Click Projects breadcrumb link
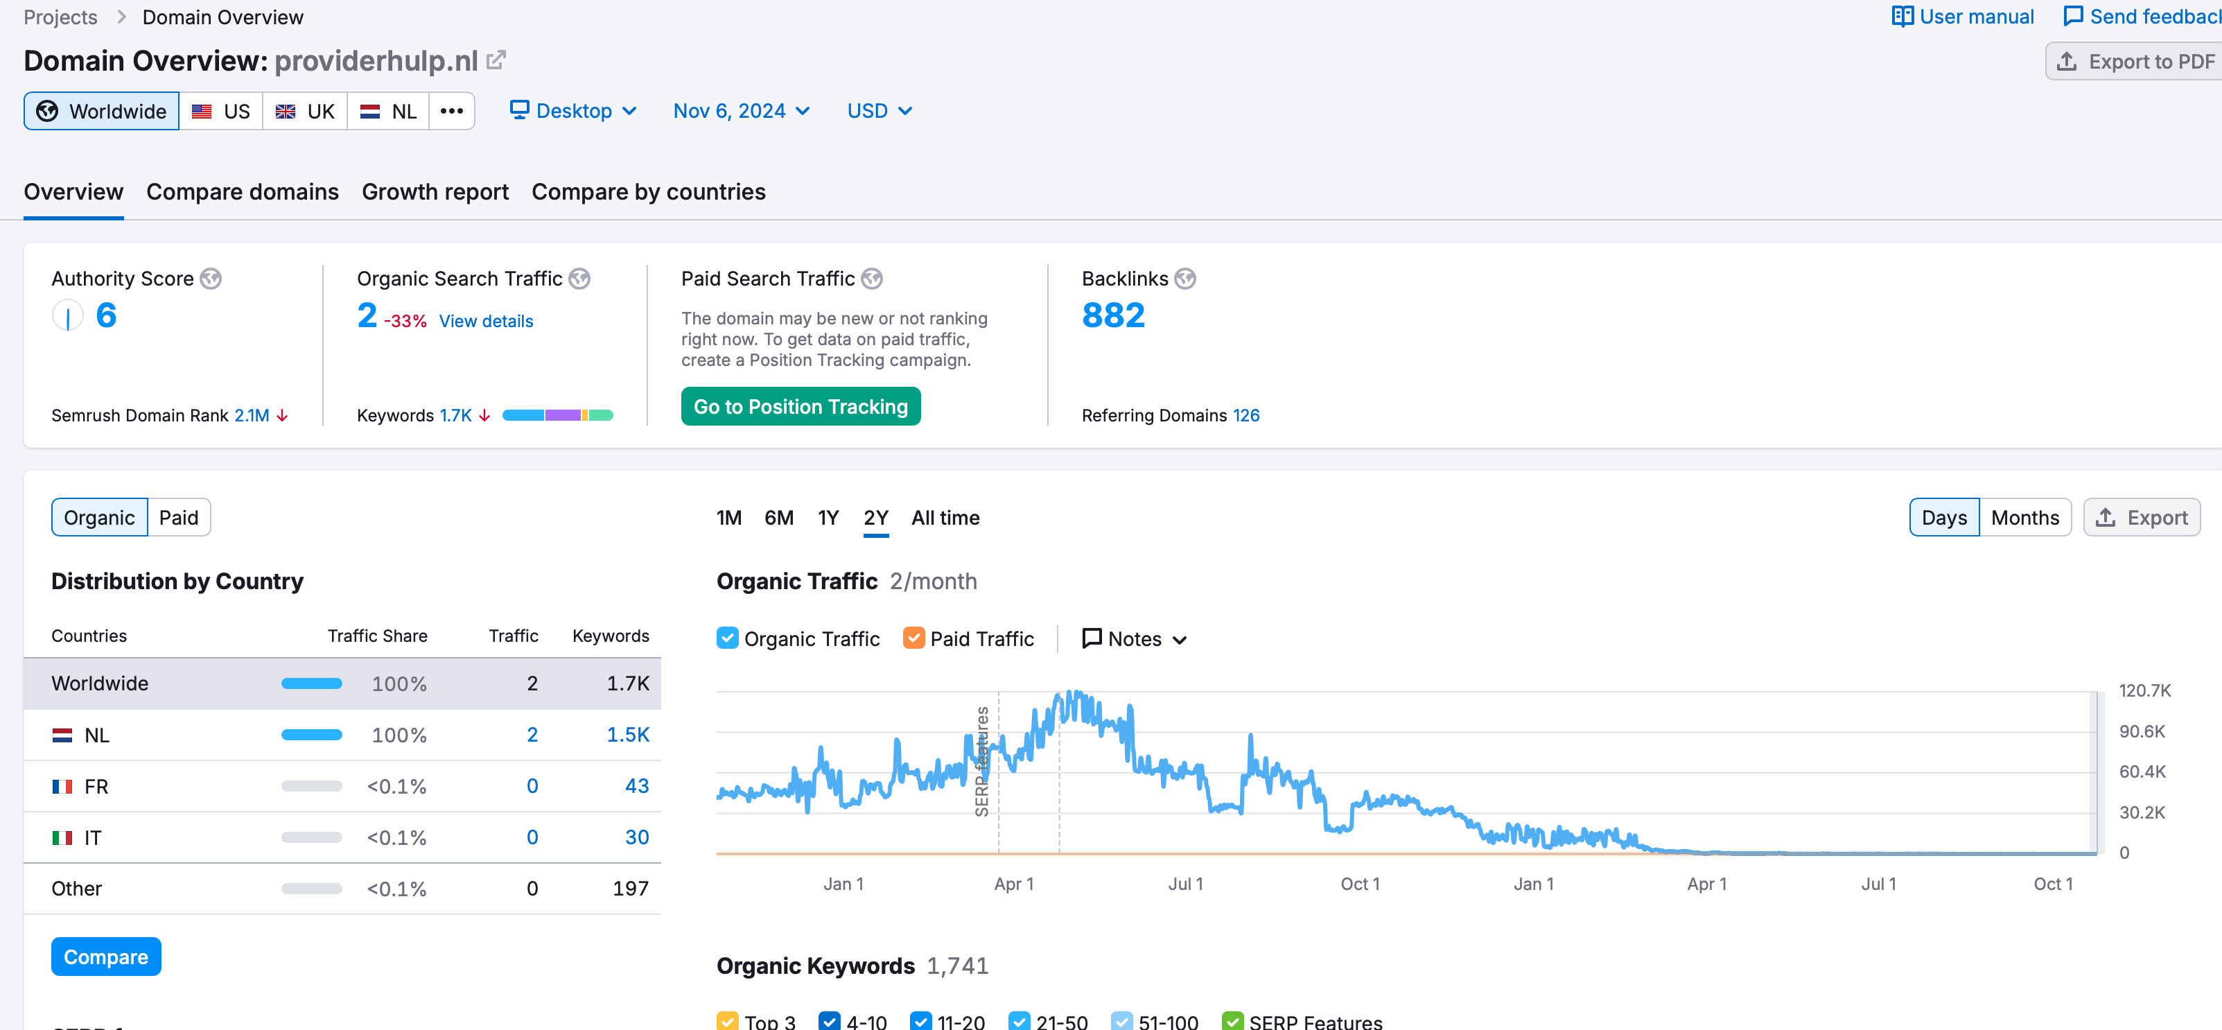The height and width of the screenshot is (1030, 2222). (x=60, y=17)
